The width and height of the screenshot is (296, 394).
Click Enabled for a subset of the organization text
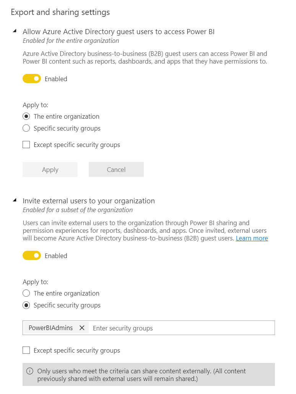pyautogui.click(x=78, y=210)
